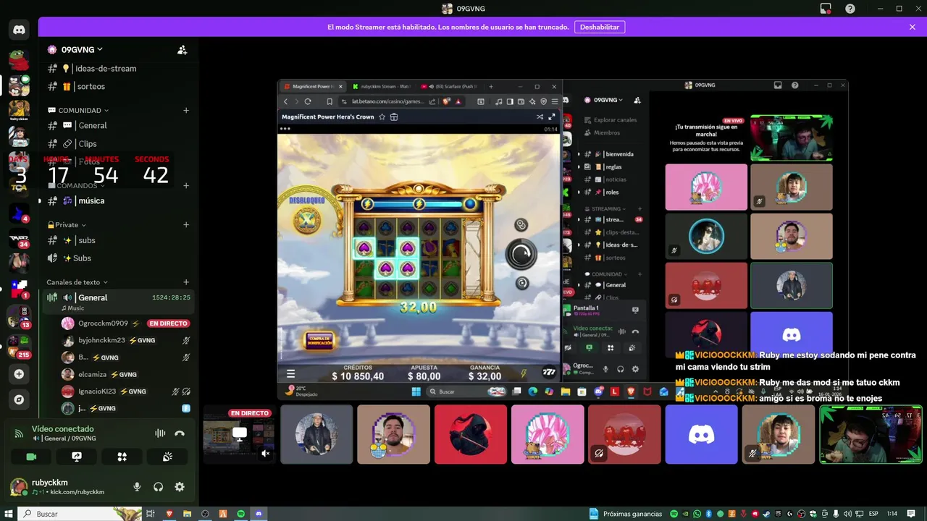Open user settings gear icon
The height and width of the screenshot is (521, 927).
180,487
